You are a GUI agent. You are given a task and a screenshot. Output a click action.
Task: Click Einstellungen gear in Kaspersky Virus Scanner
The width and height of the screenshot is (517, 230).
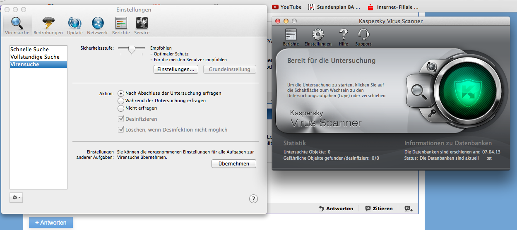click(318, 37)
